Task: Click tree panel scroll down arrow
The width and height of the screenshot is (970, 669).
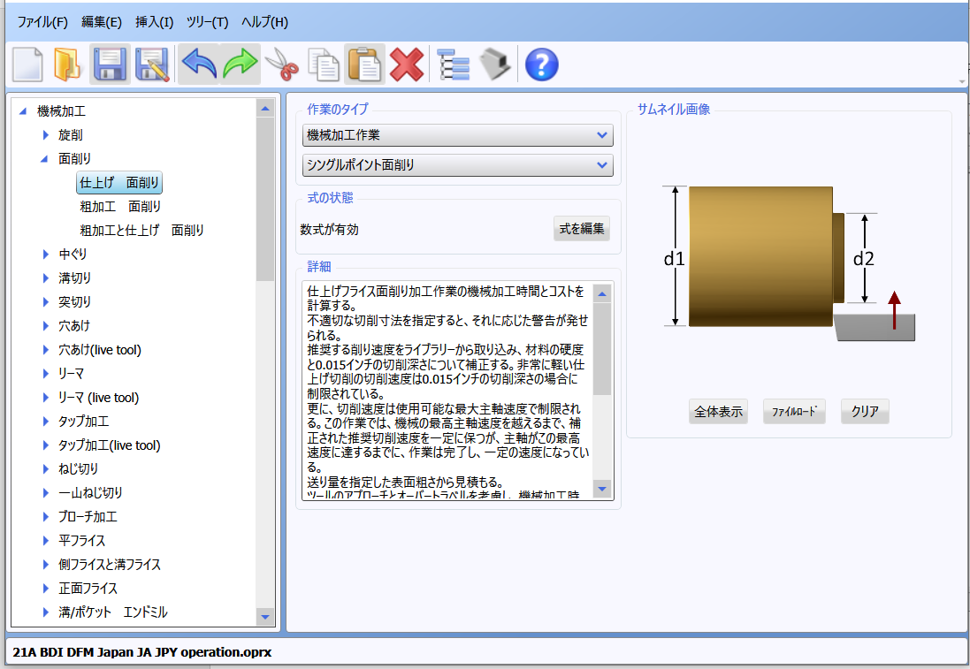Action: pos(265,617)
